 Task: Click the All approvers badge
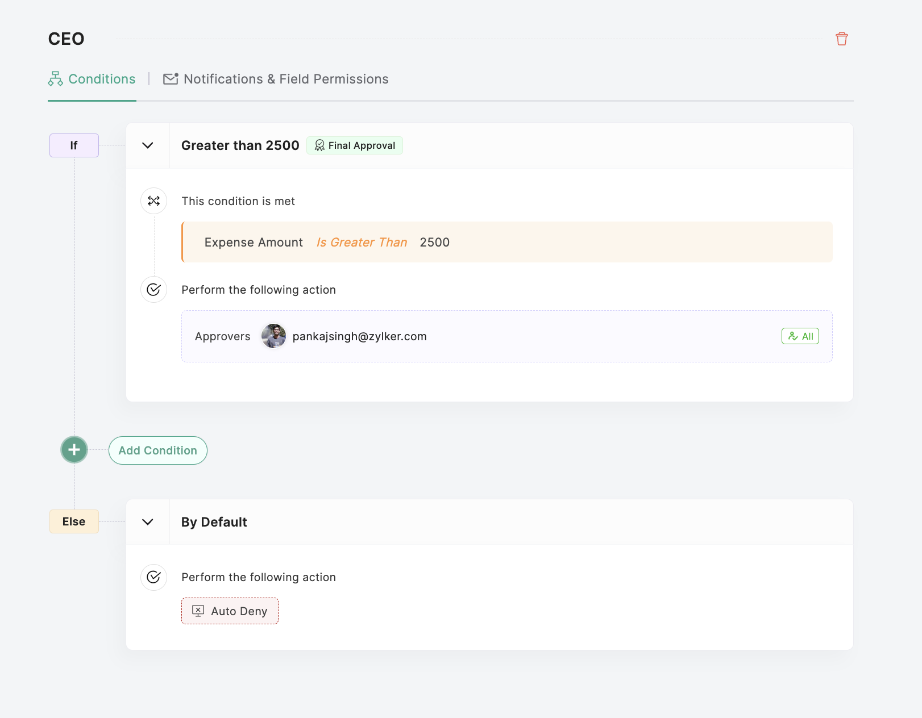(x=800, y=336)
